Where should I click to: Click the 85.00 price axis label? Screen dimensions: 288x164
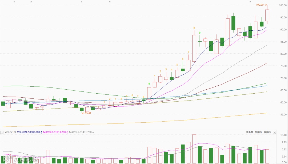283,42
